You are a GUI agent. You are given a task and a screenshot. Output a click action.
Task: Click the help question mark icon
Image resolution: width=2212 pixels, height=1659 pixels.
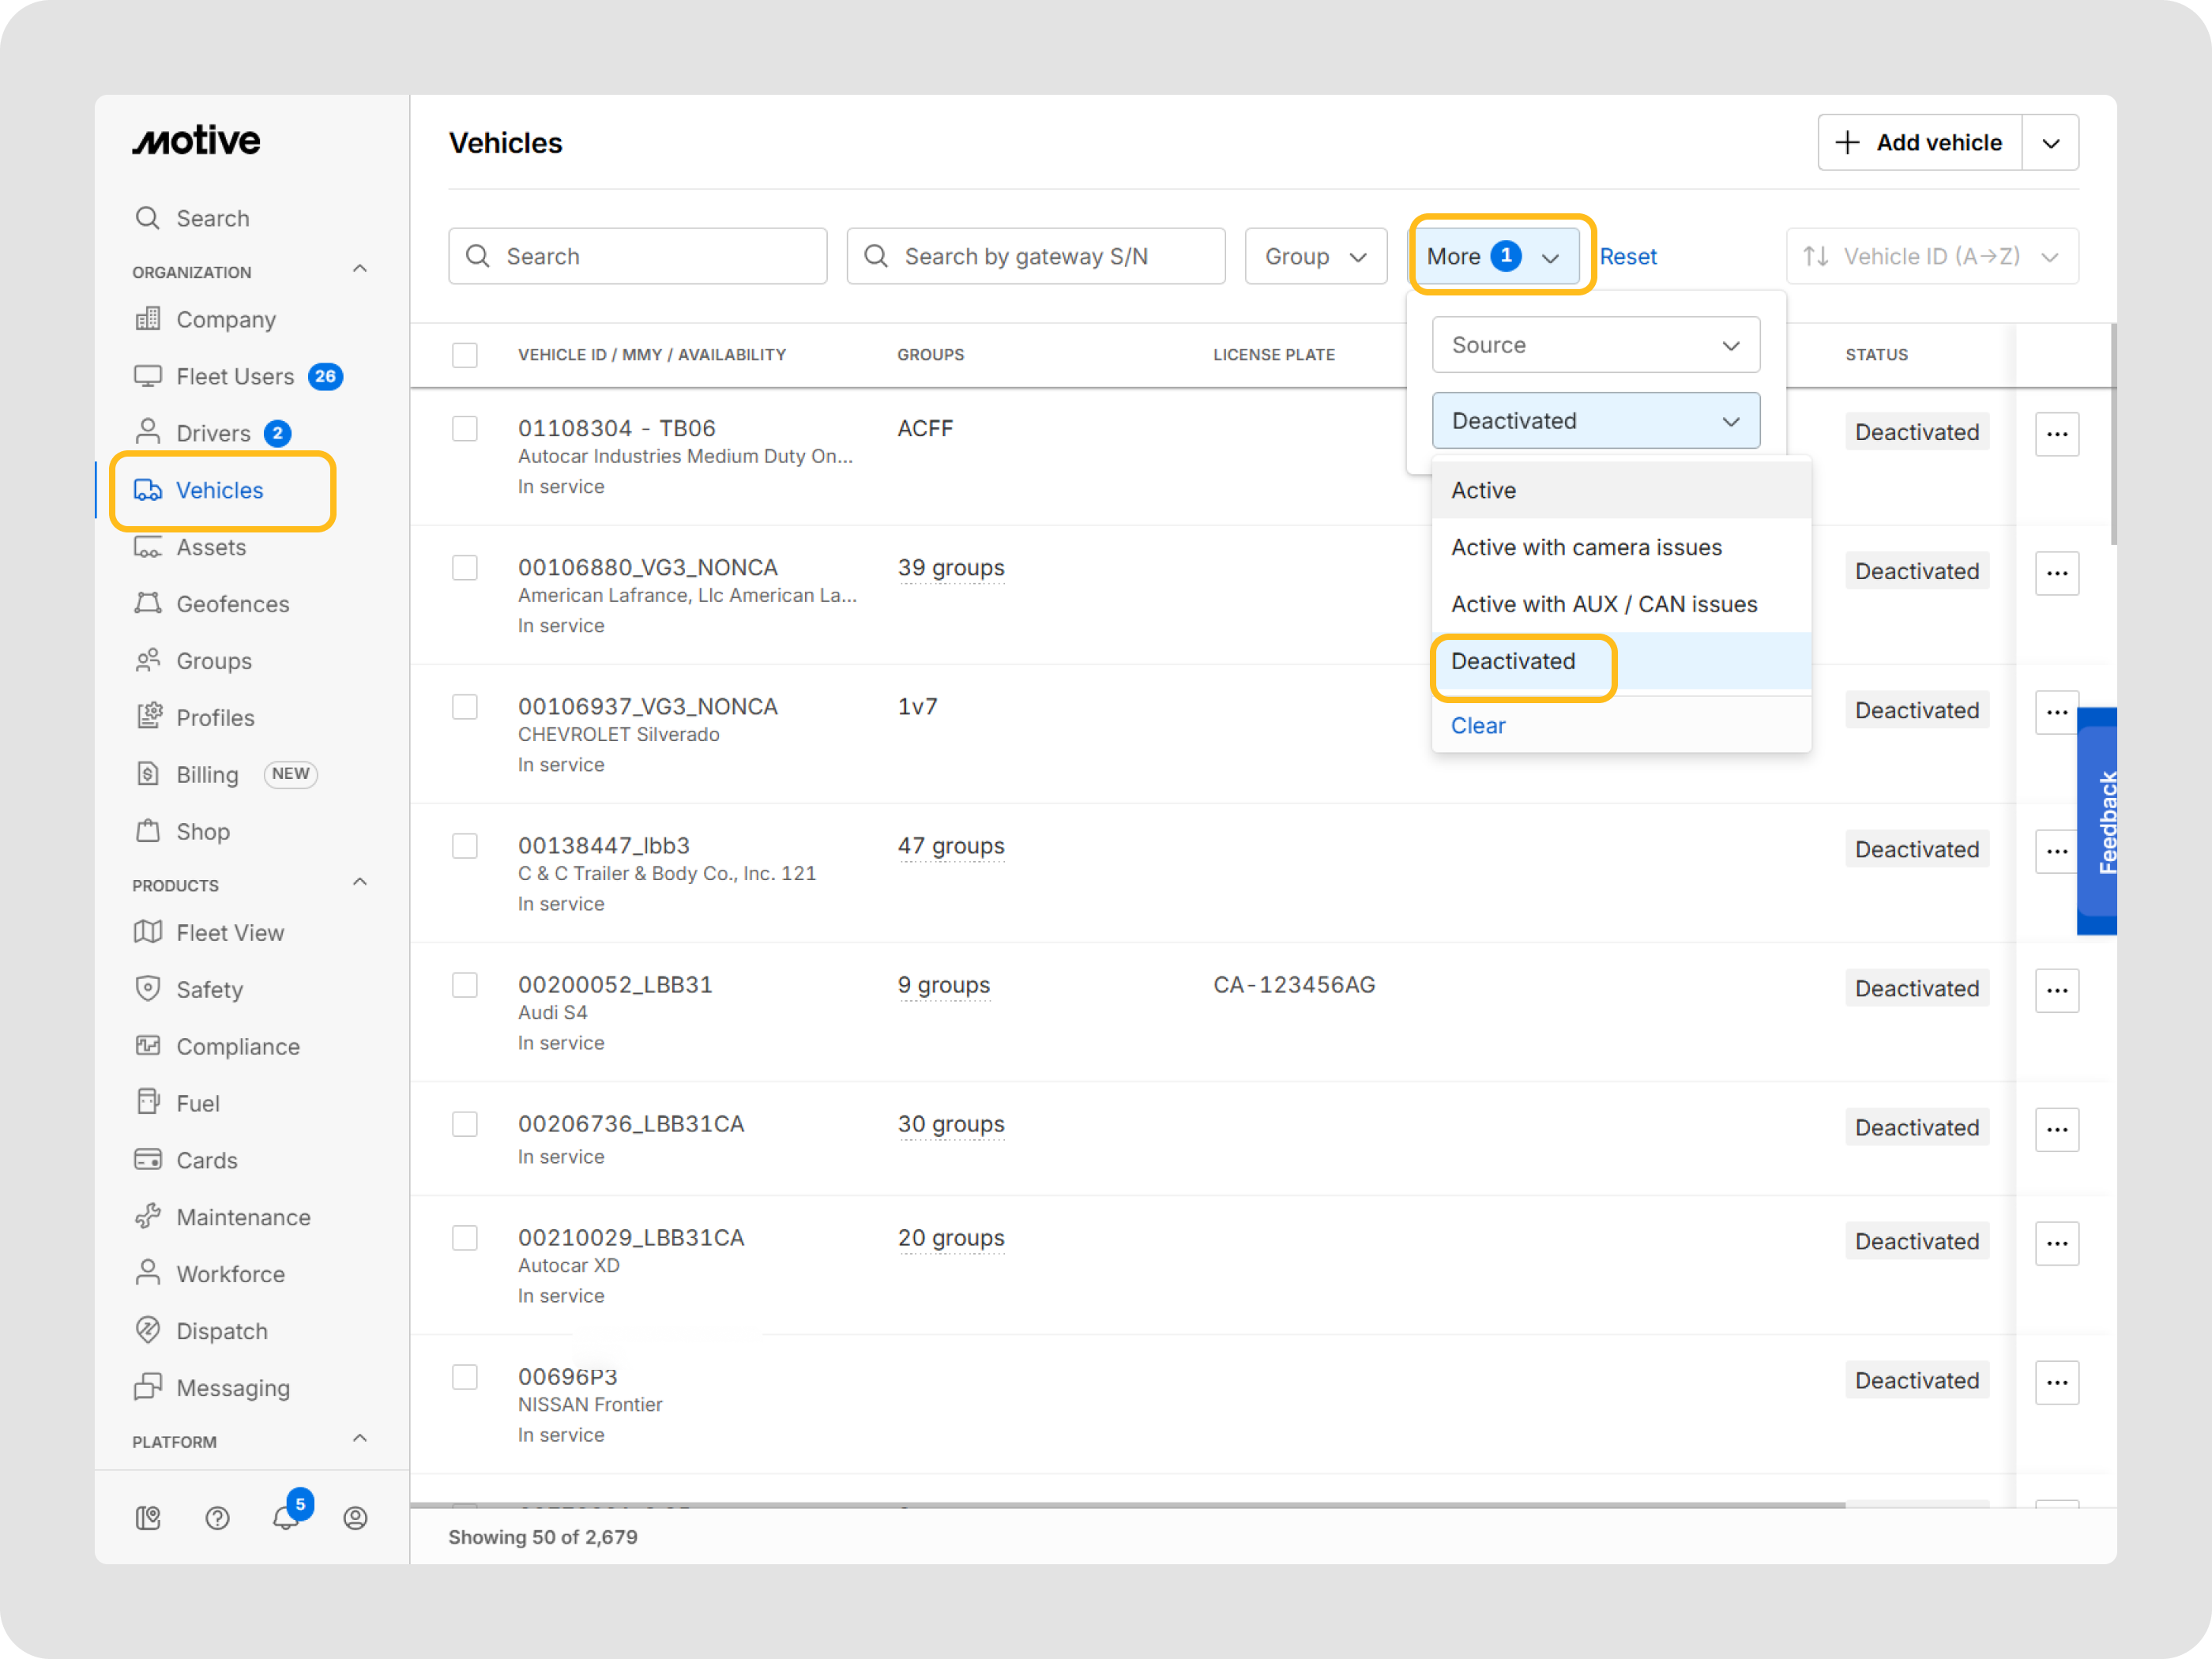click(x=217, y=1518)
